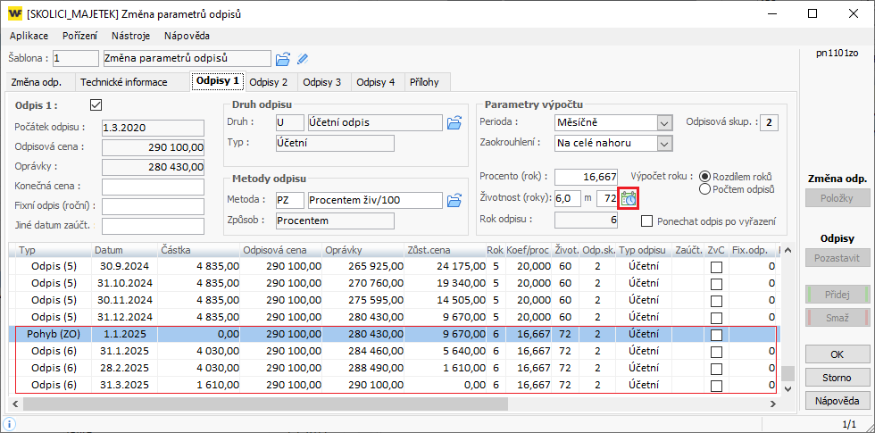Expand the Perioda dropdown showing Měsíčně

[663, 122]
